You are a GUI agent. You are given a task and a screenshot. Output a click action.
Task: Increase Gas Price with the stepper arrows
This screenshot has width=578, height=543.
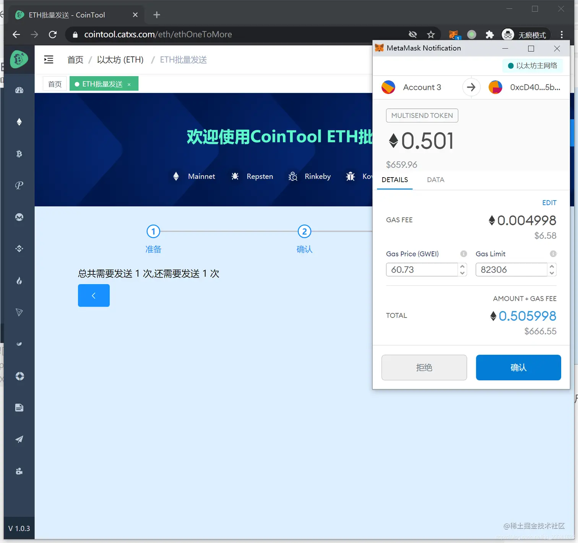coord(463,267)
